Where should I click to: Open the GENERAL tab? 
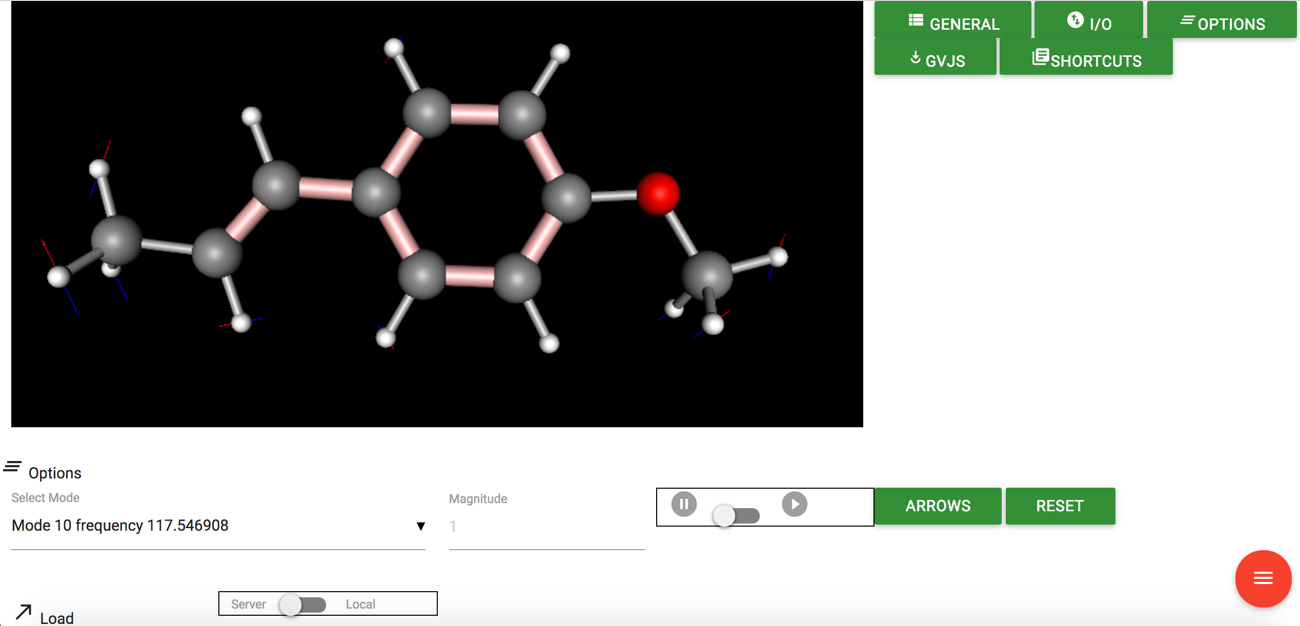click(x=953, y=23)
